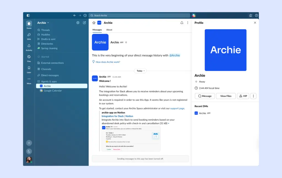Screen dimensions: 282x178
Task: Open Archie name in conversation header
Action: pos(108,23)
